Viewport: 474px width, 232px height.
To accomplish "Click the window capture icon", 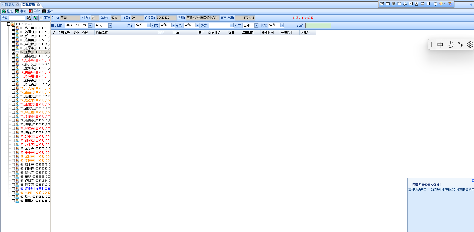I will pyautogui.click(x=388, y=4).
